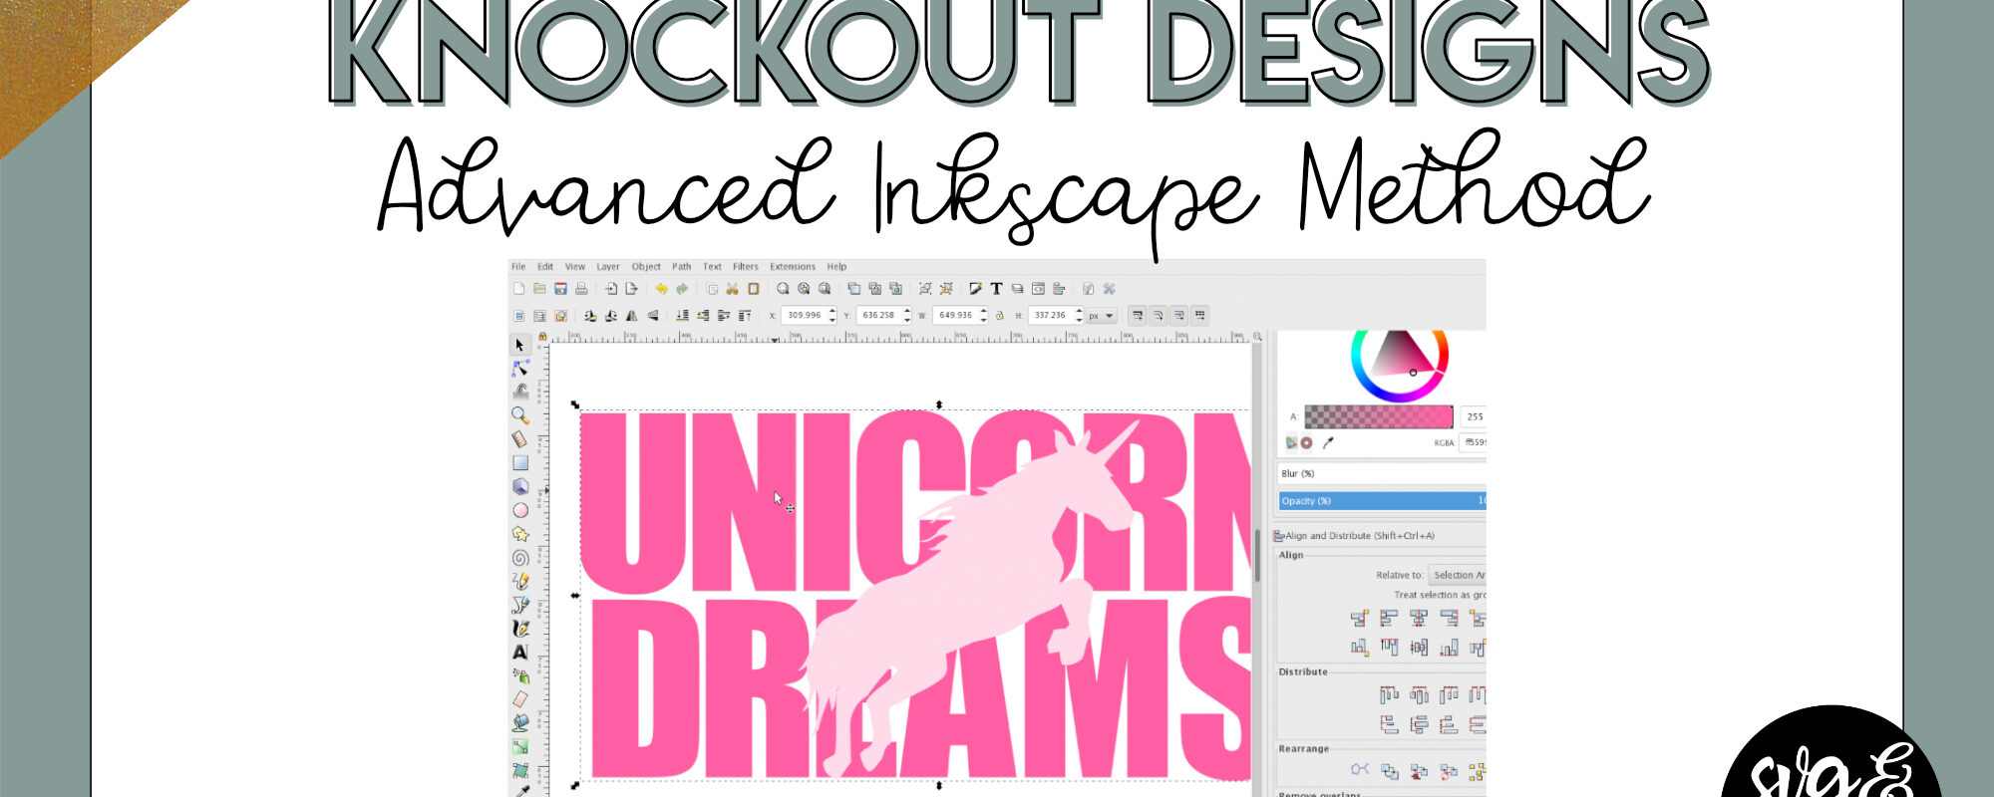Screen dimensions: 1994x797
Task: Toggle guide lock on ruler corner
Action: [x=542, y=336]
